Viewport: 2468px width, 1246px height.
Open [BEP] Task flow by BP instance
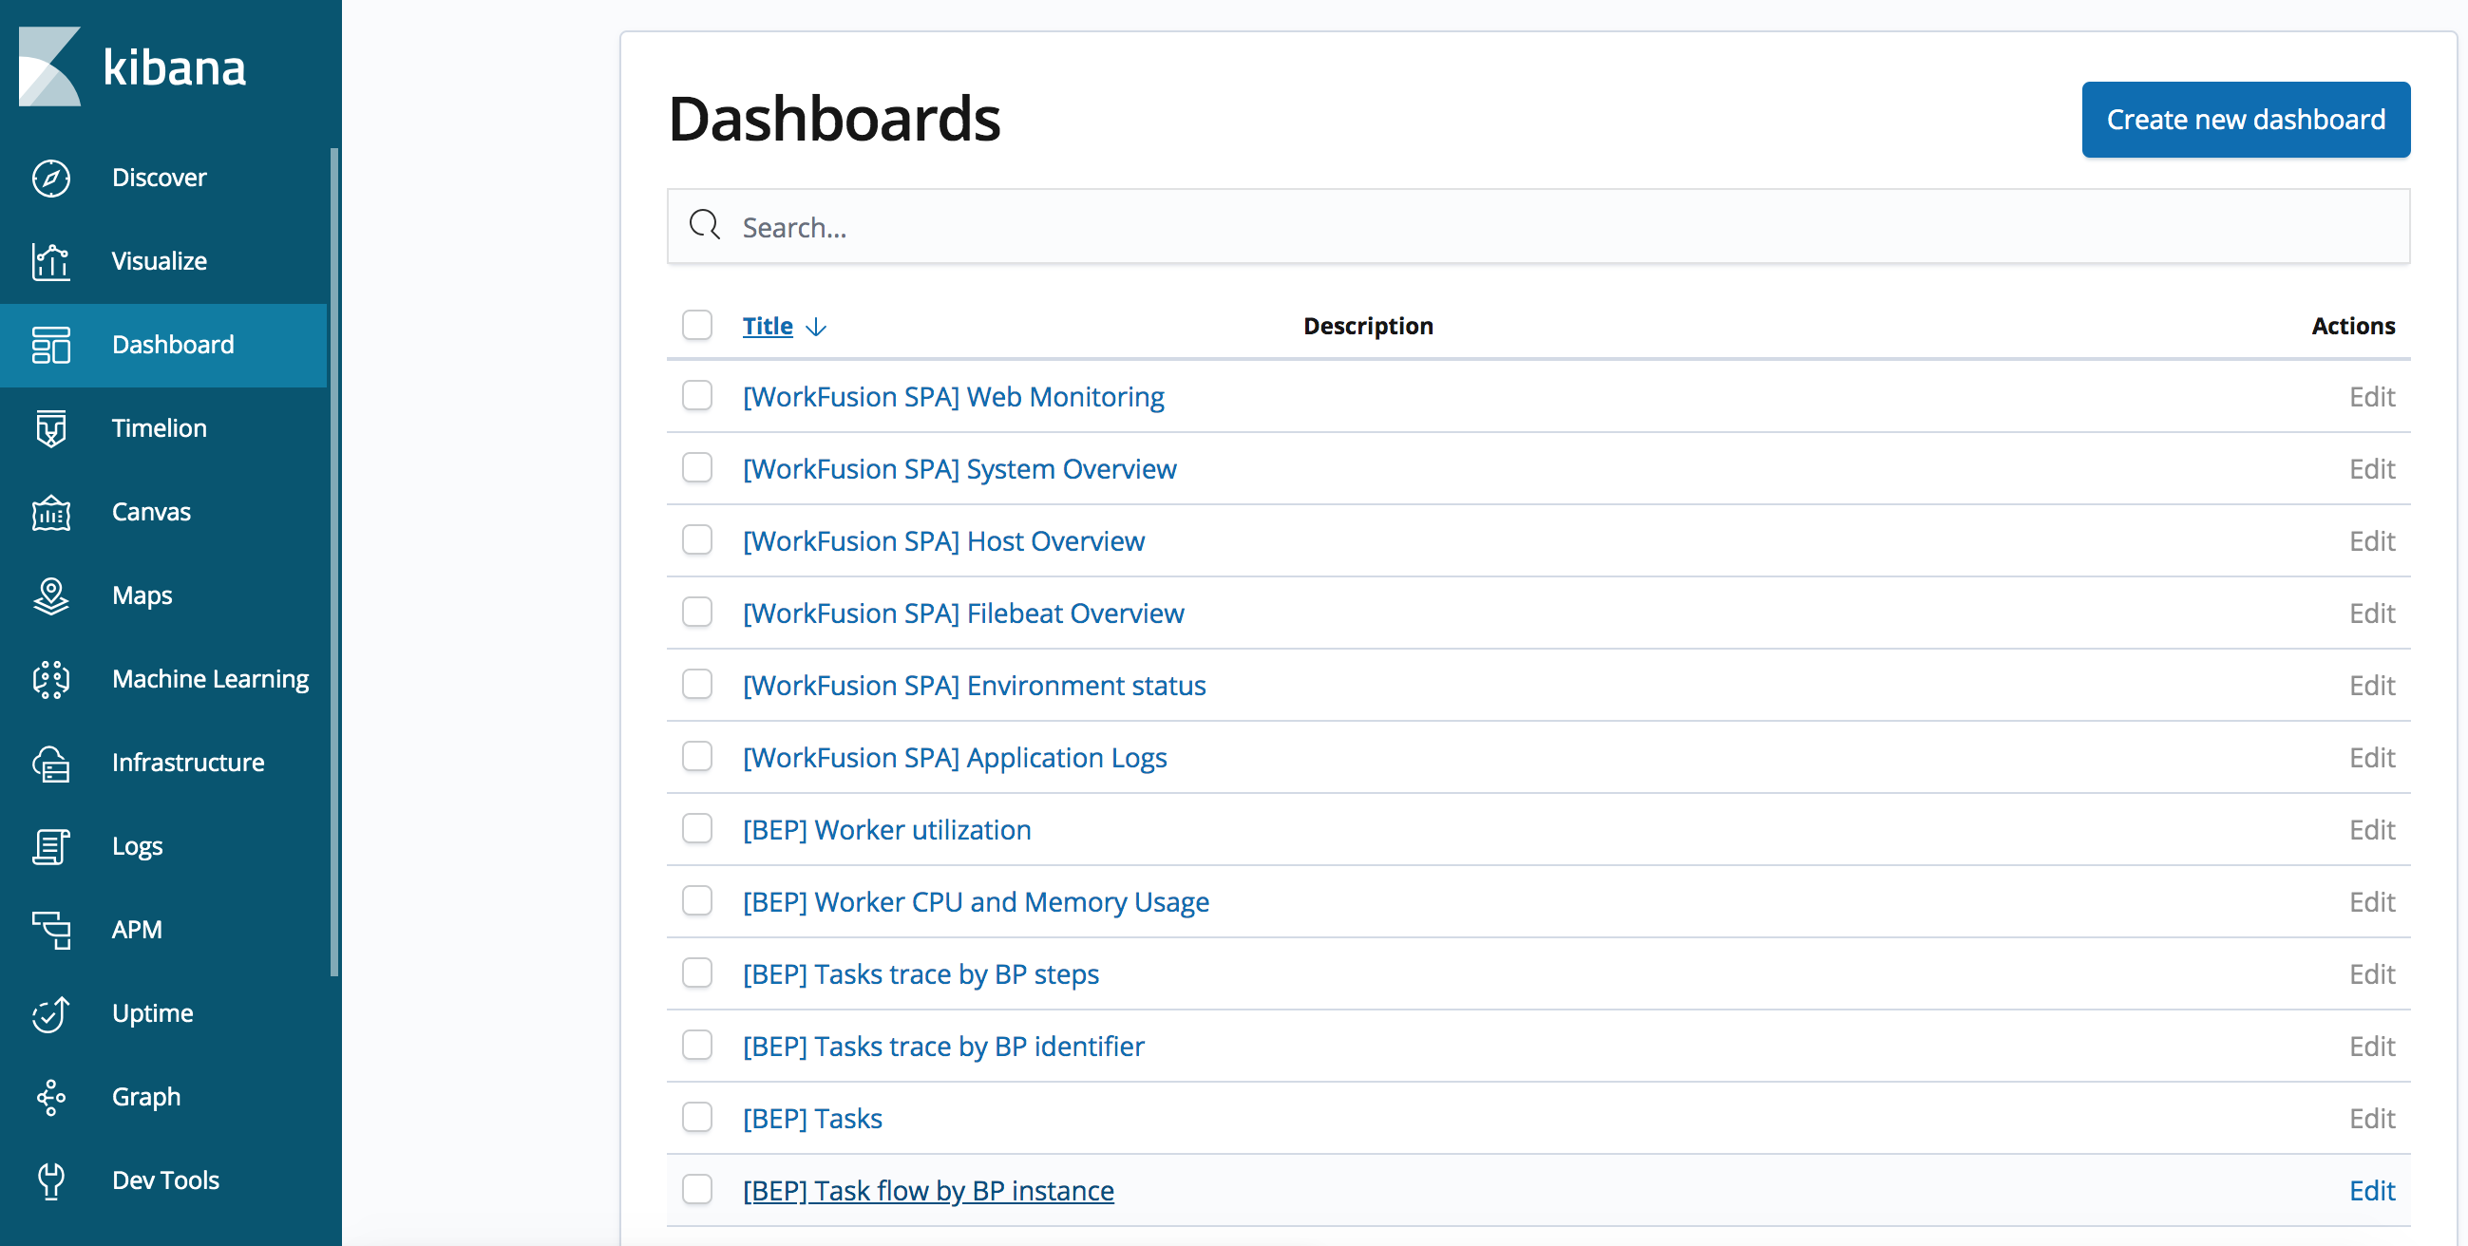click(x=928, y=1191)
